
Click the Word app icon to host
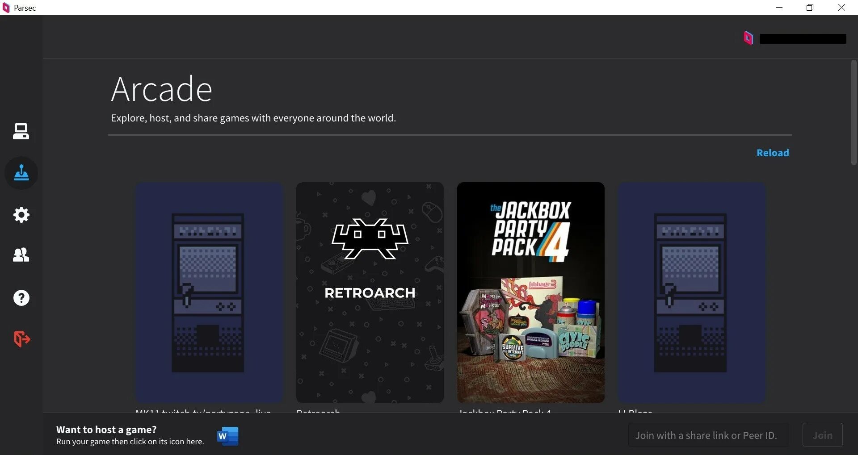pos(227,436)
